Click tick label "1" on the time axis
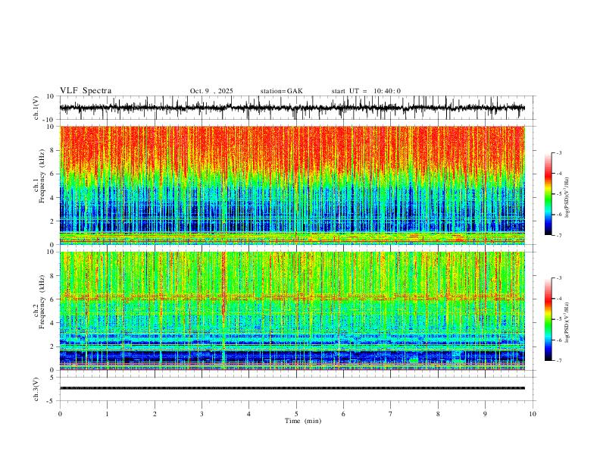The width and height of the screenshot is (600, 464). 107,414
